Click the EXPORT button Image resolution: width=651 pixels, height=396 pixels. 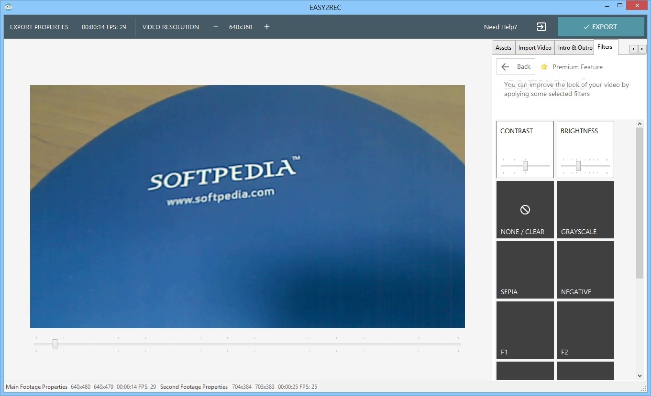601,27
